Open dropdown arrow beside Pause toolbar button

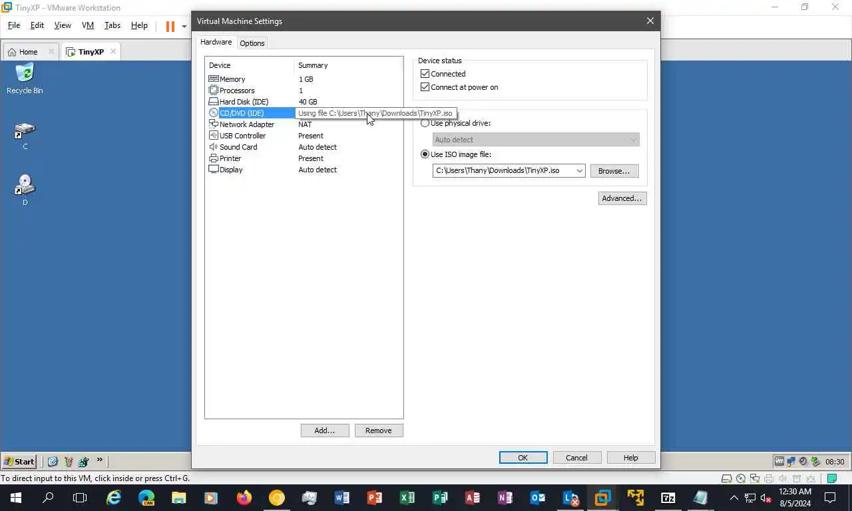pos(184,27)
